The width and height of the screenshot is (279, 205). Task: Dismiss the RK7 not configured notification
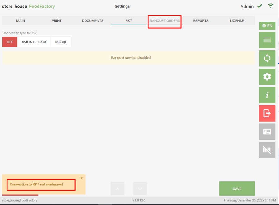click(x=82, y=178)
